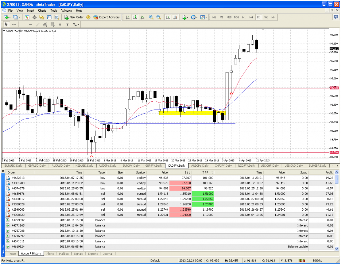This screenshot has width=341, height=264.
Task: Draw a vertical line tool
Action: coord(23,24)
